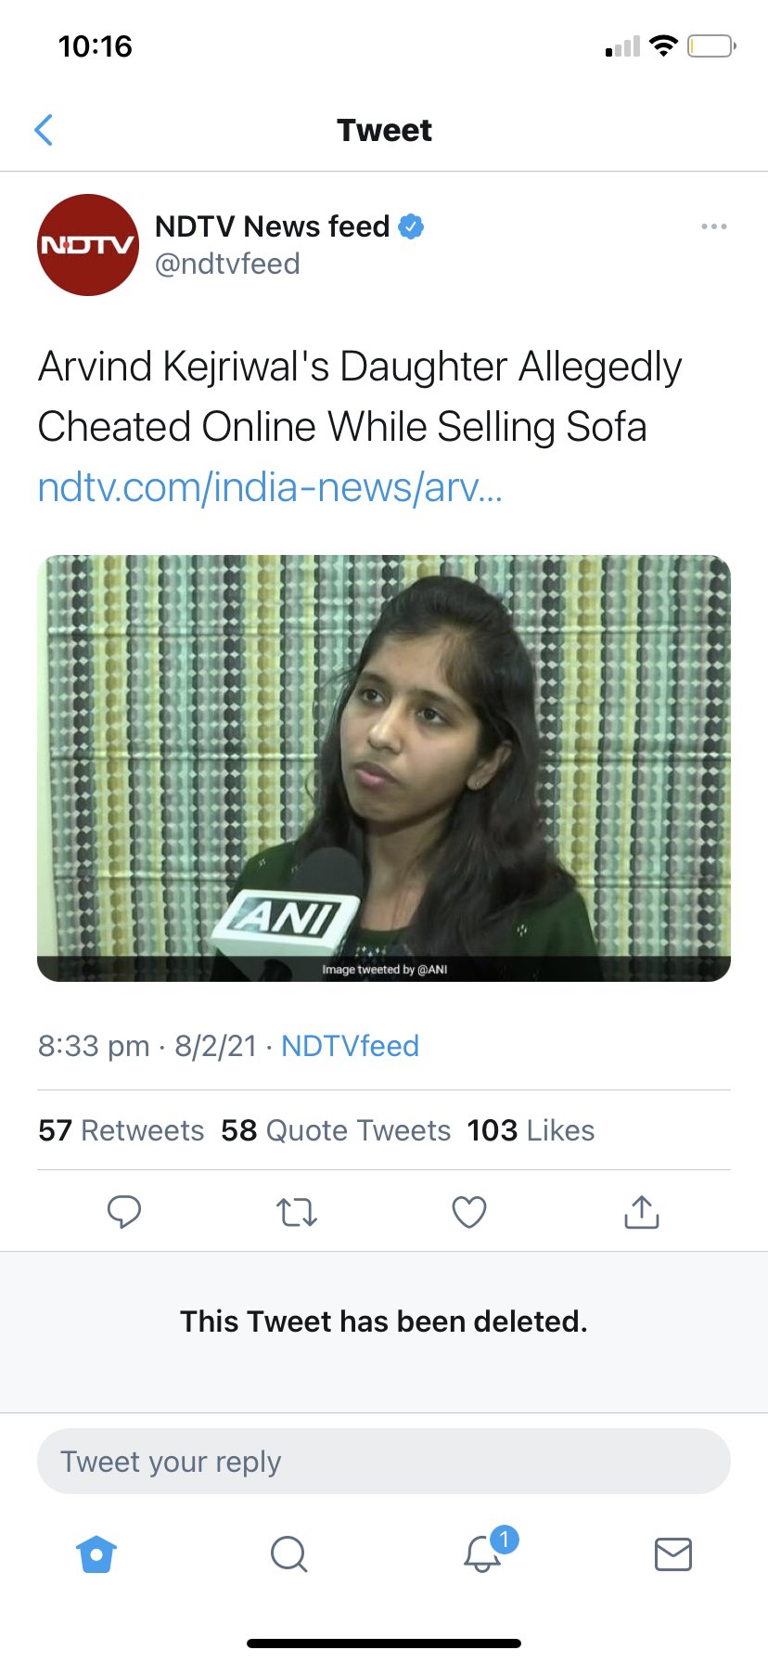Screen dimensions: 768x1663
Task: View the 57 Retweets list
Action: coord(122,1130)
